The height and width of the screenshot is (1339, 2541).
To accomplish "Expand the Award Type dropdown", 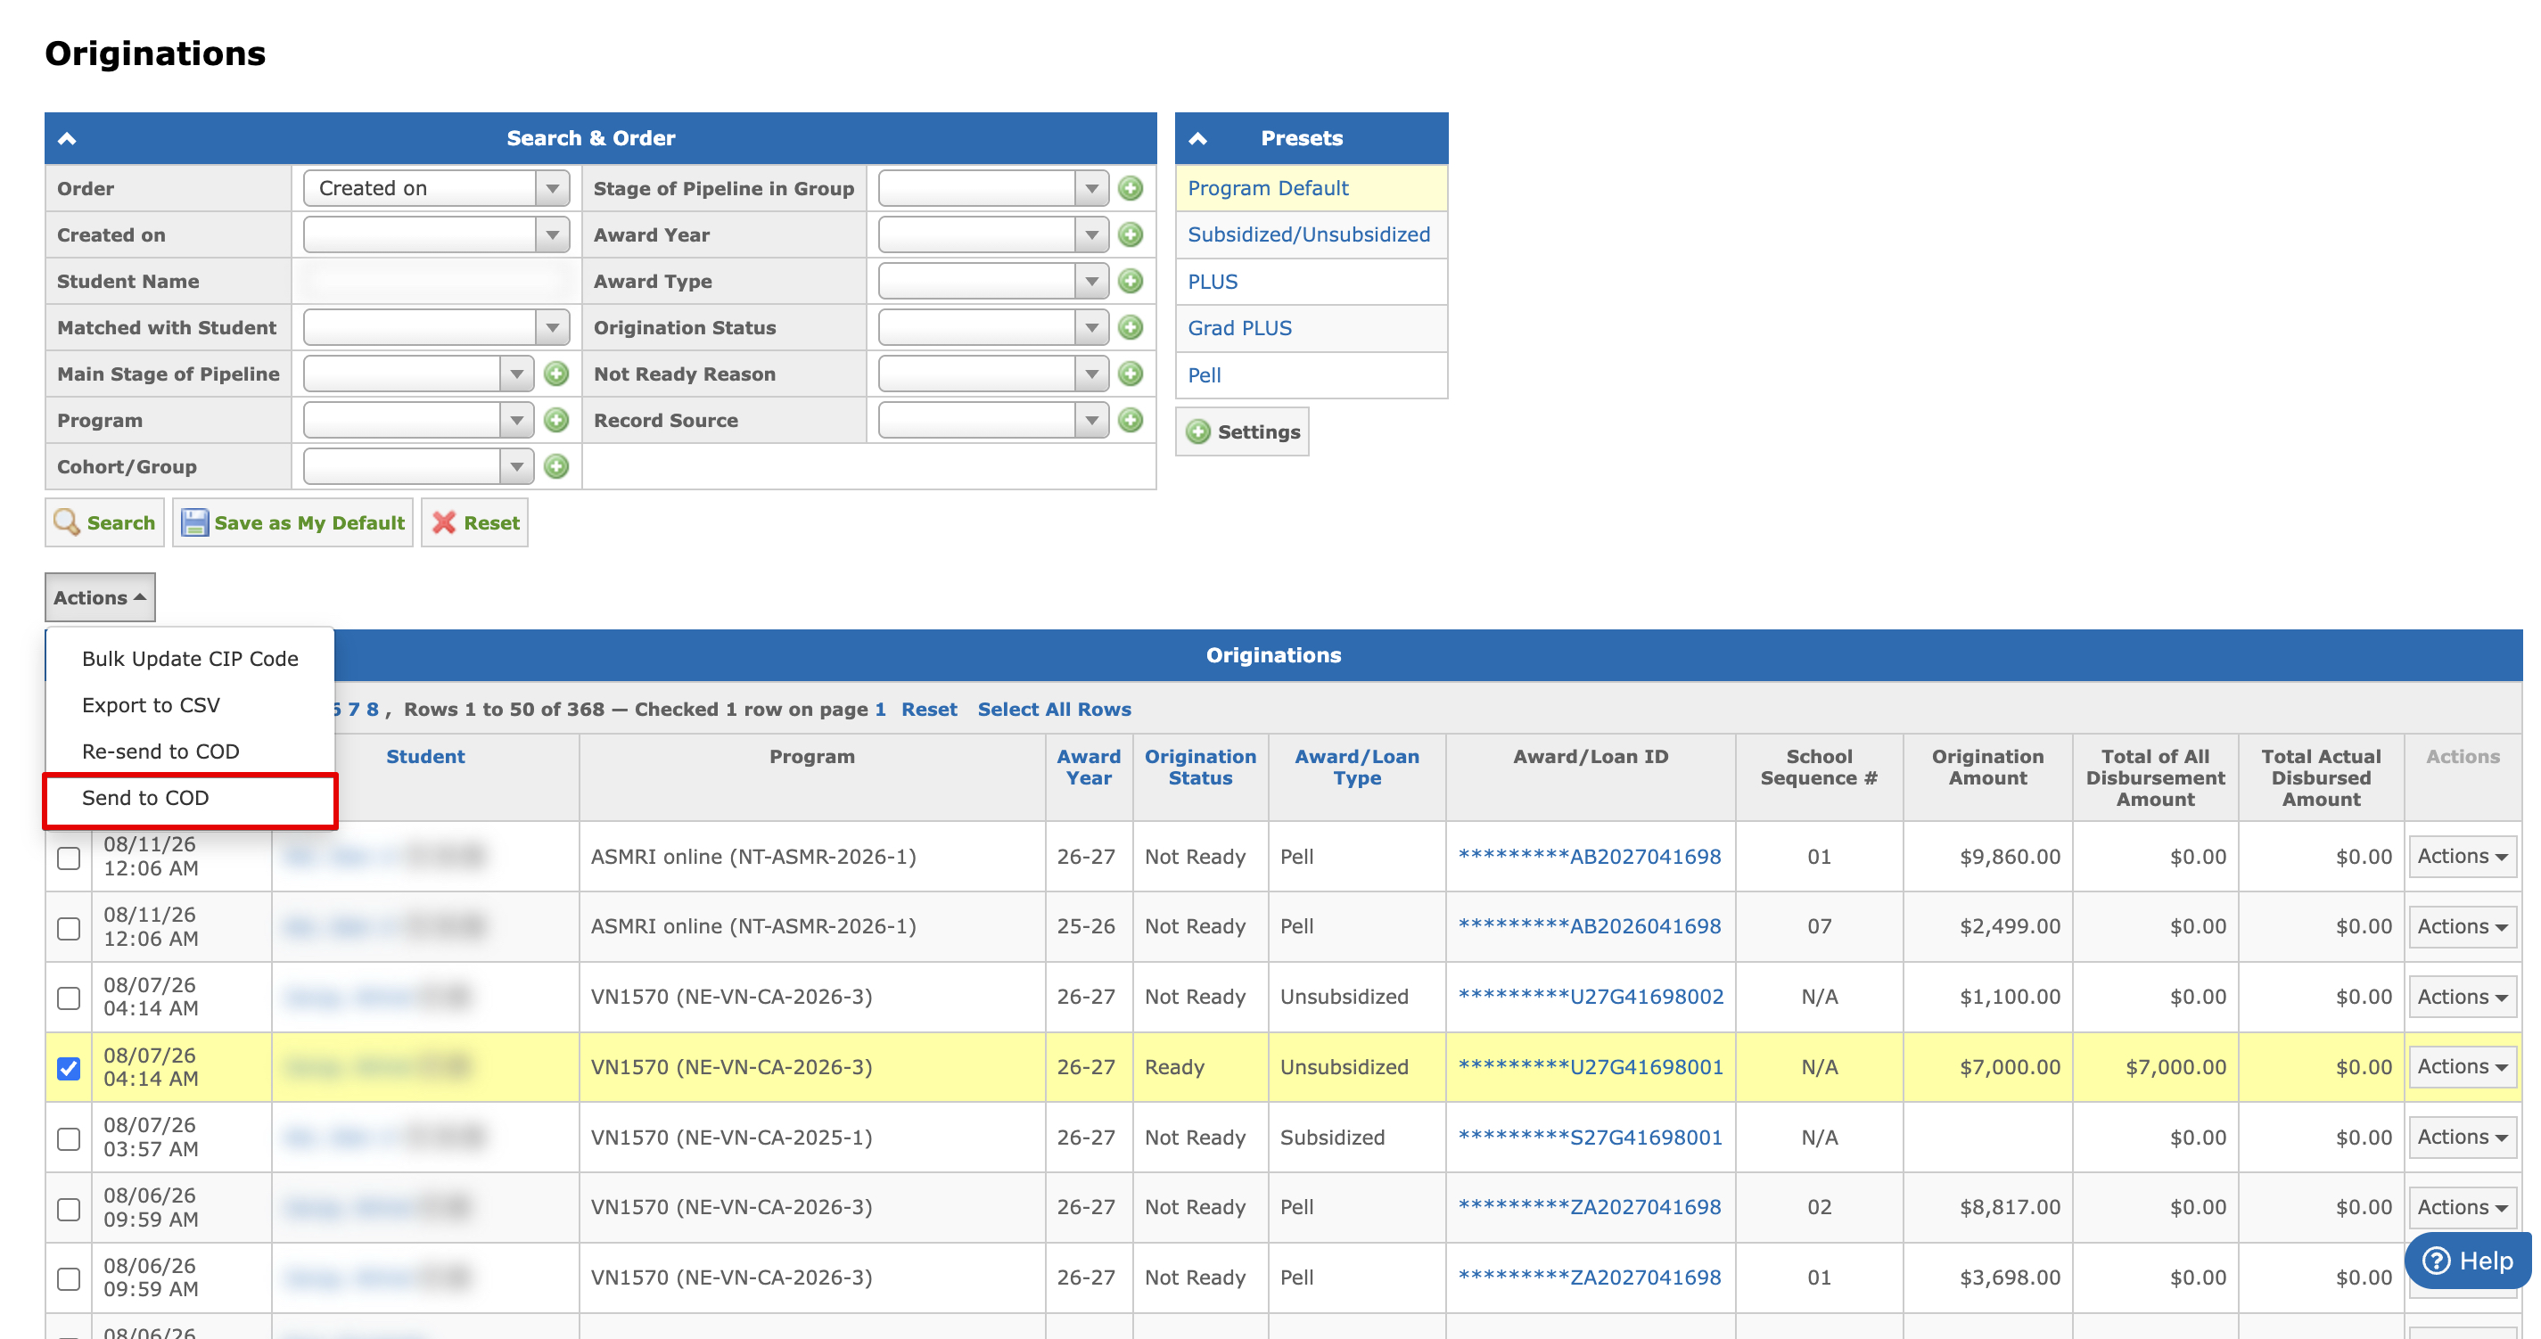I will (993, 281).
